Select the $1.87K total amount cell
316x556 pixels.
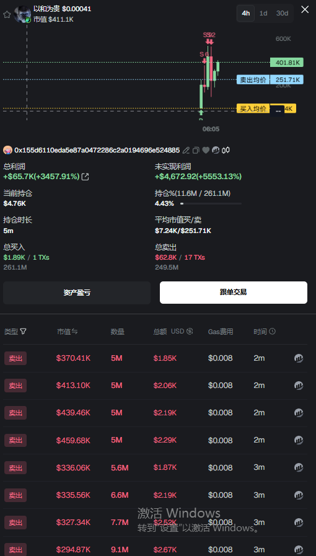click(x=165, y=468)
